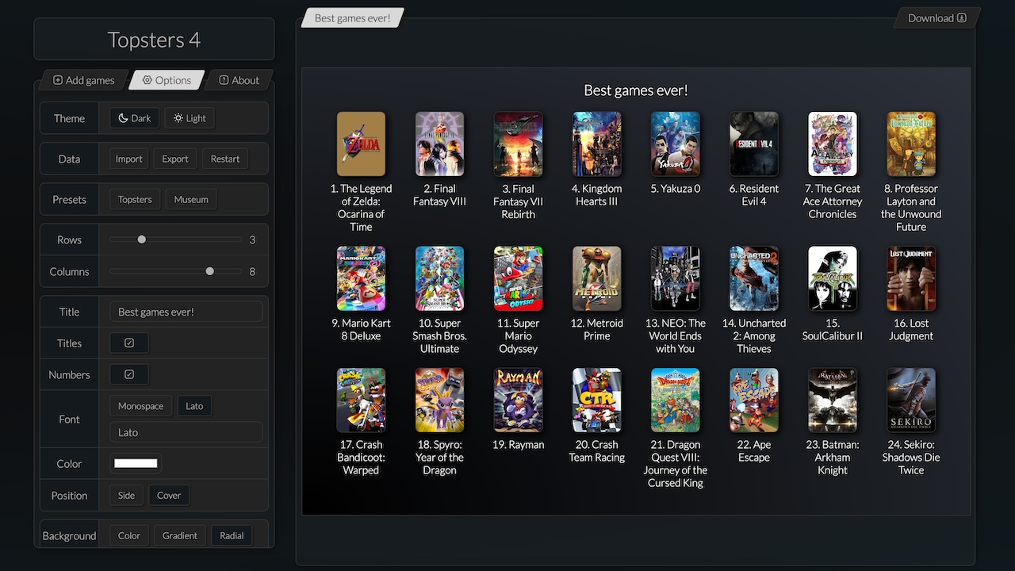
Task: Click the Final Fantasy VII Rebirth cover
Action: click(518, 144)
